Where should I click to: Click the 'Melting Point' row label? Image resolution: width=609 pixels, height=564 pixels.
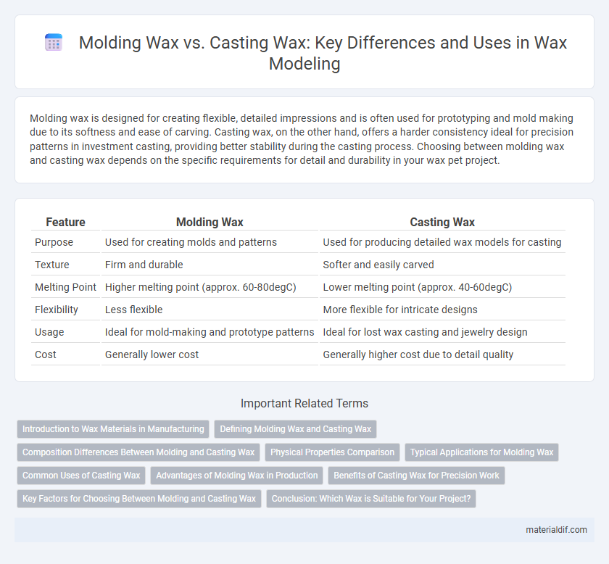click(x=65, y=287)
